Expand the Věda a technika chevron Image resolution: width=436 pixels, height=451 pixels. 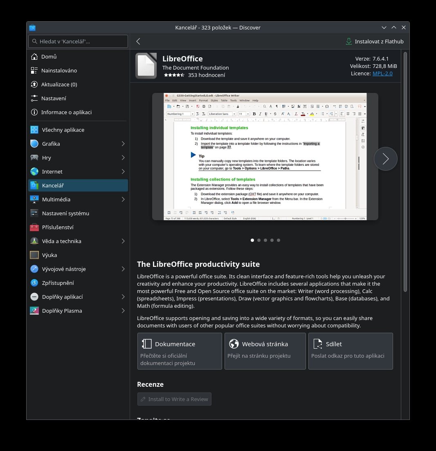pyautogui.click(x=123, y=241)
